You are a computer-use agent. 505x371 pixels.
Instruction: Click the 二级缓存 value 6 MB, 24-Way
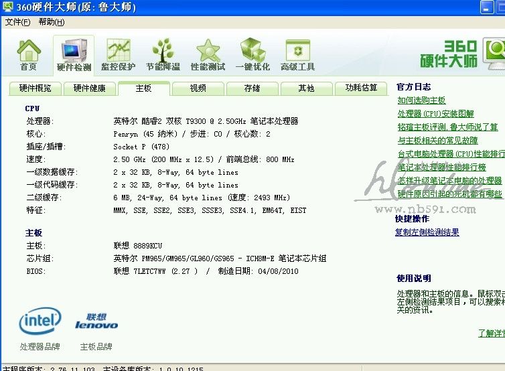(x=202, y=198)
